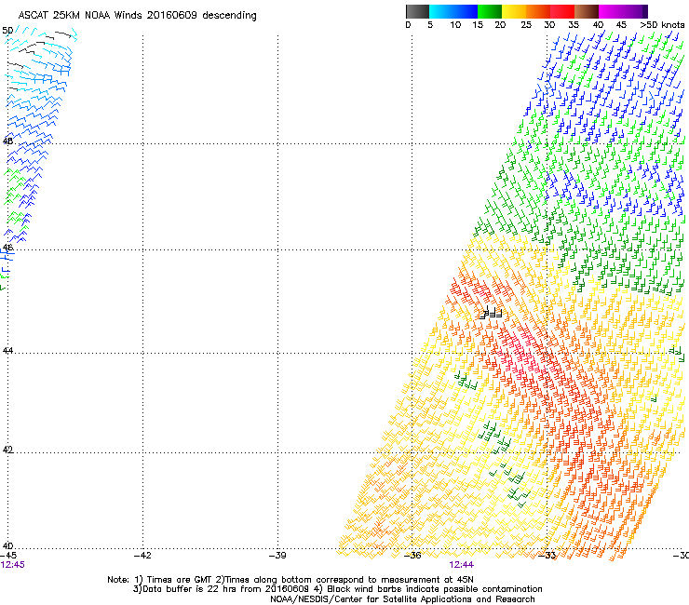Click the legend label '10'
This screenshot has height=605, width=689.
tap(455, 25)
